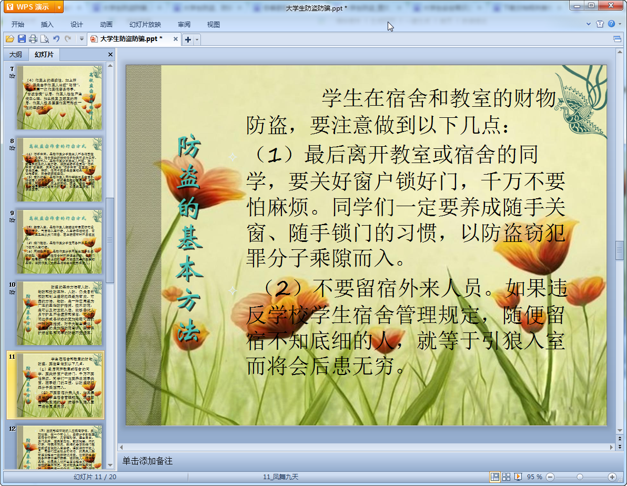Click the slide body text paragraph (2)
Screen dimensions: 627x486
coord(407,327)
